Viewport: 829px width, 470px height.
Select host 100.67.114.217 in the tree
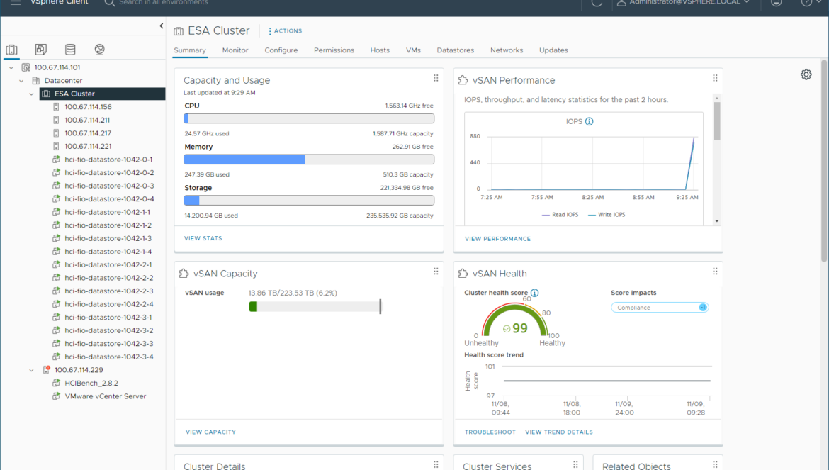point(88,133)
